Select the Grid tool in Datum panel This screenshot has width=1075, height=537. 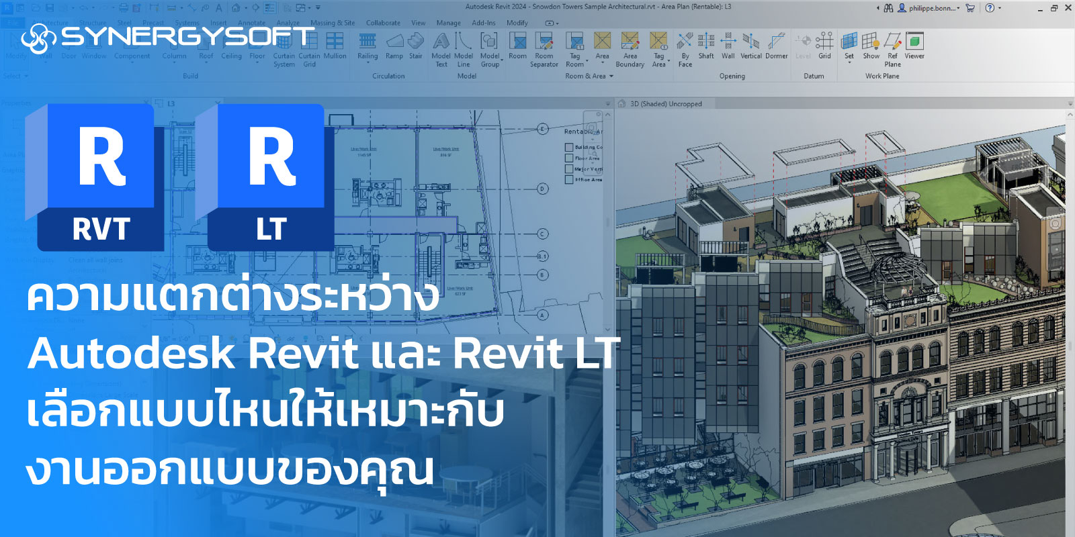point(824,46)
